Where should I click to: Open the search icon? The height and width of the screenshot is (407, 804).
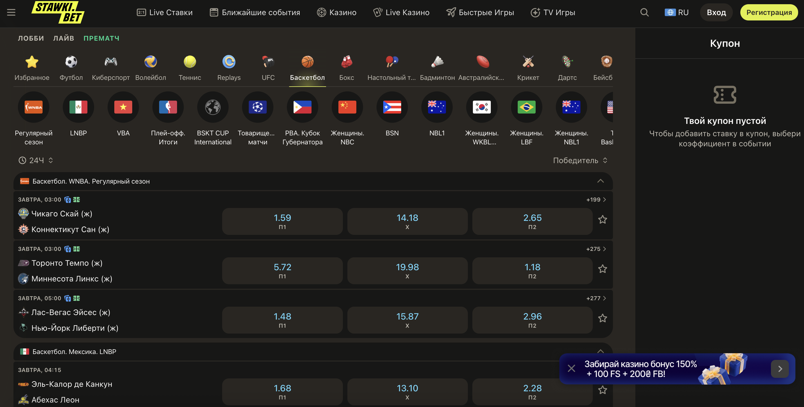(x=645, y=13)
